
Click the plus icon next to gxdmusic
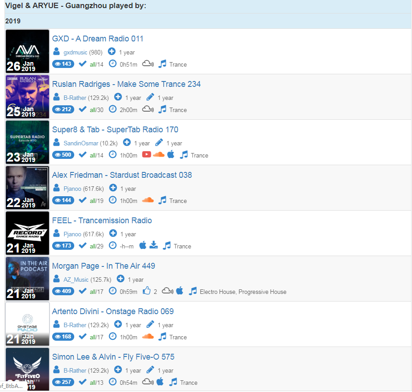click(x=112, y=51)
